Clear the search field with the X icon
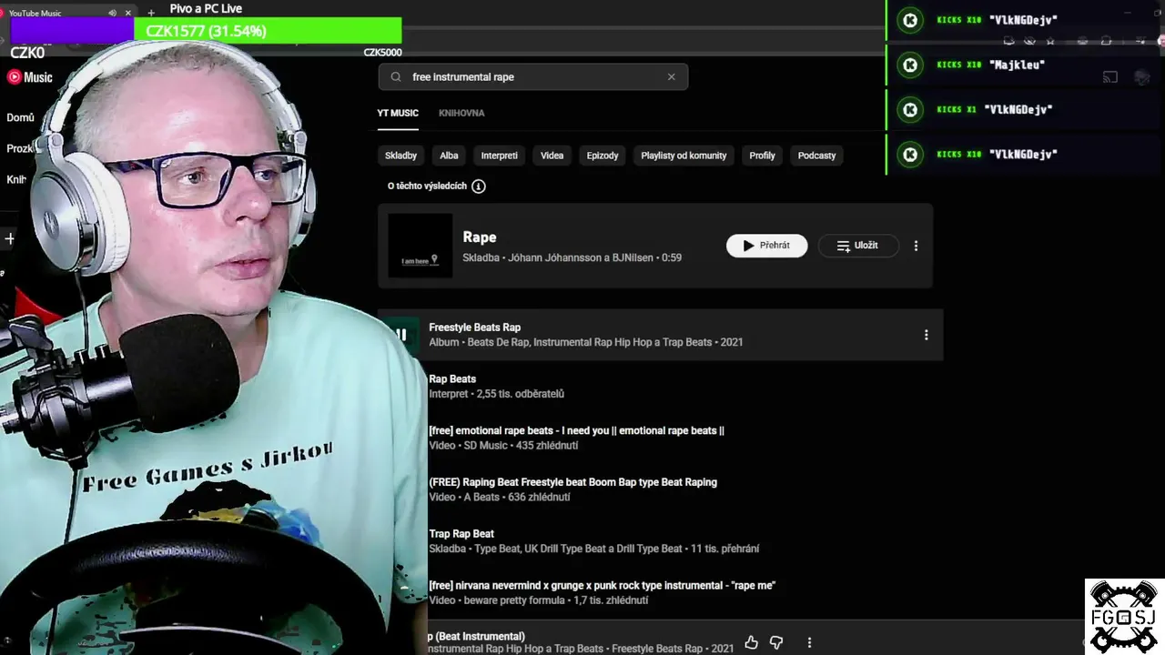The height and width of the screenshot is (655, 1165). [x=672, y=77]
